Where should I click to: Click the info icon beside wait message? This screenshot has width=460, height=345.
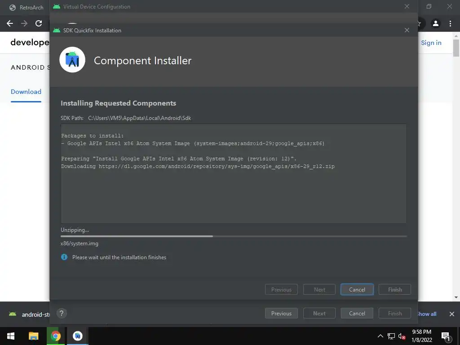[64, 257]
